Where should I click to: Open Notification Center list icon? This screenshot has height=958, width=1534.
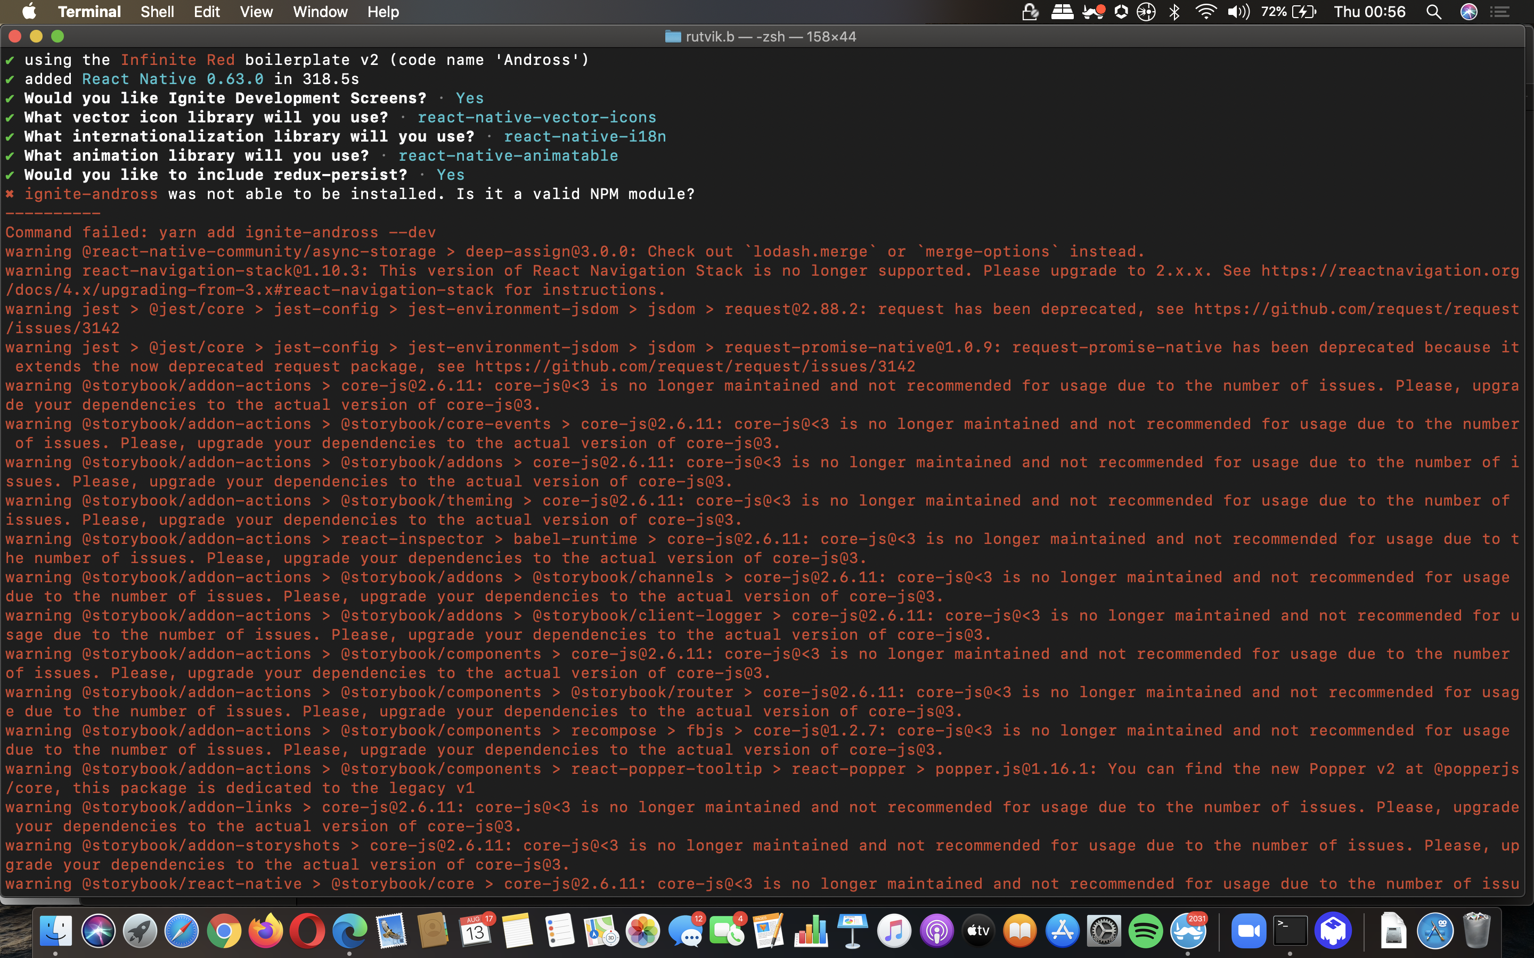[x=1500, y=11]
